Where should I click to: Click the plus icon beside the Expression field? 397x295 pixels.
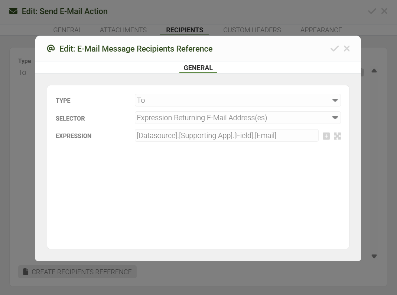click(326, 136)
